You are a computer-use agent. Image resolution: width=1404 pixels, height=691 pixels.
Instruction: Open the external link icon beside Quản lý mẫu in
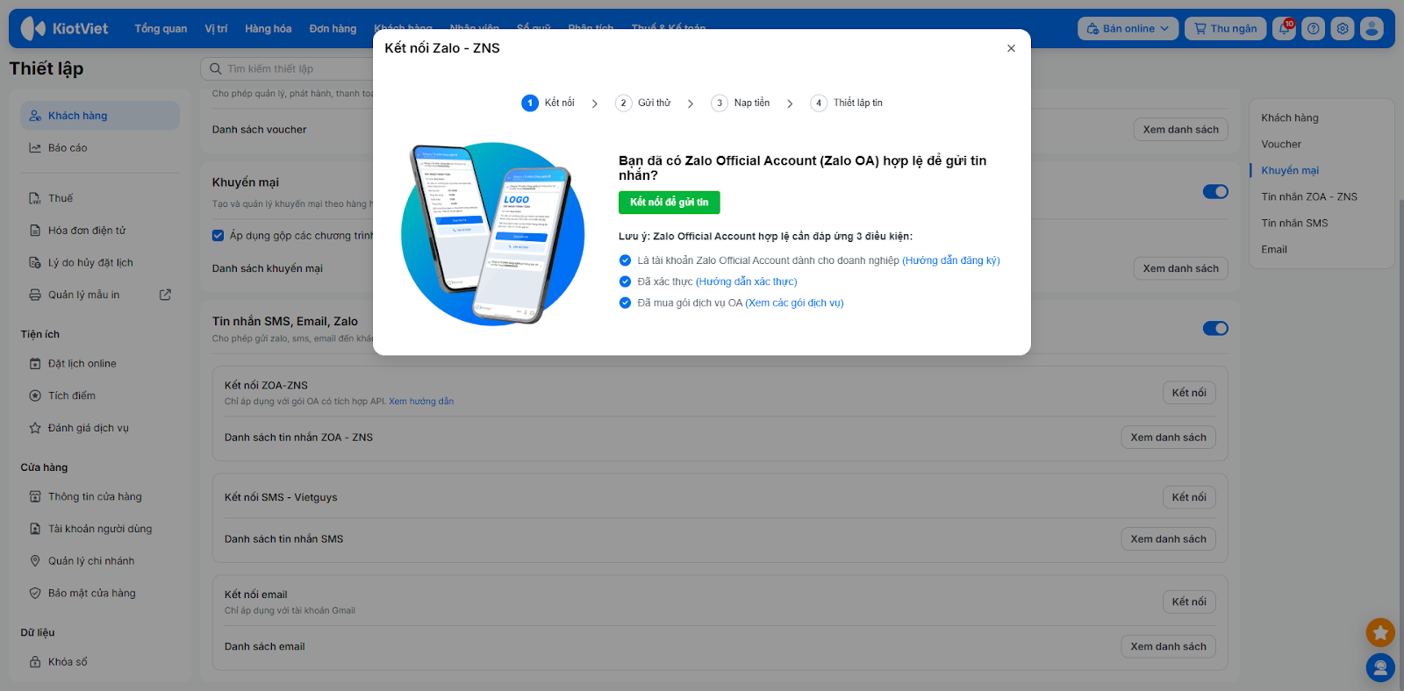coord(165,295)
